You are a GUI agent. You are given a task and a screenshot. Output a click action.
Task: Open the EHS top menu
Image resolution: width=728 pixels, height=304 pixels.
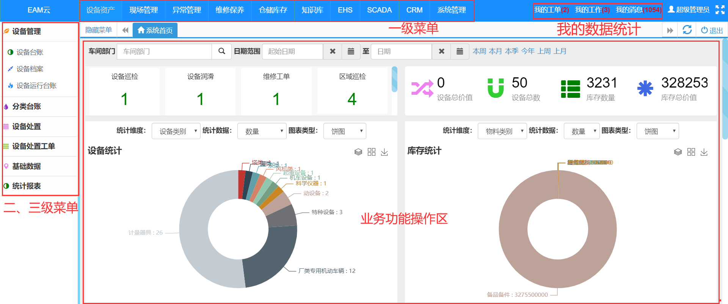[345, 10]
